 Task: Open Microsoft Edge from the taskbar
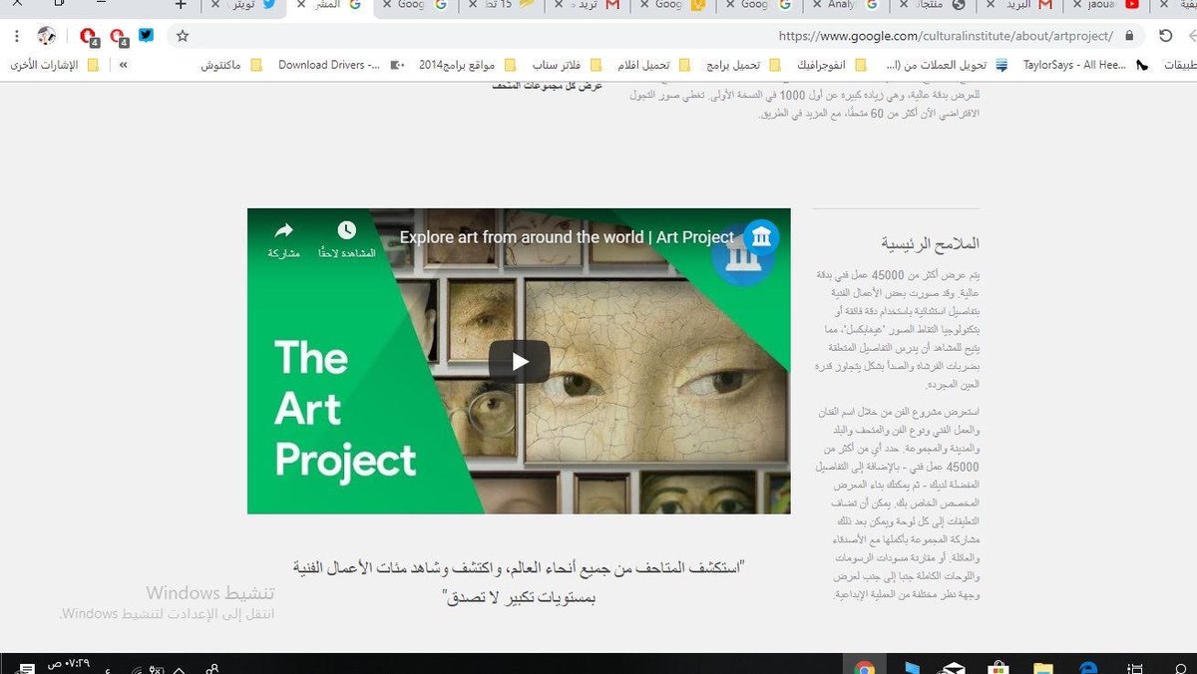[1088, 665]
